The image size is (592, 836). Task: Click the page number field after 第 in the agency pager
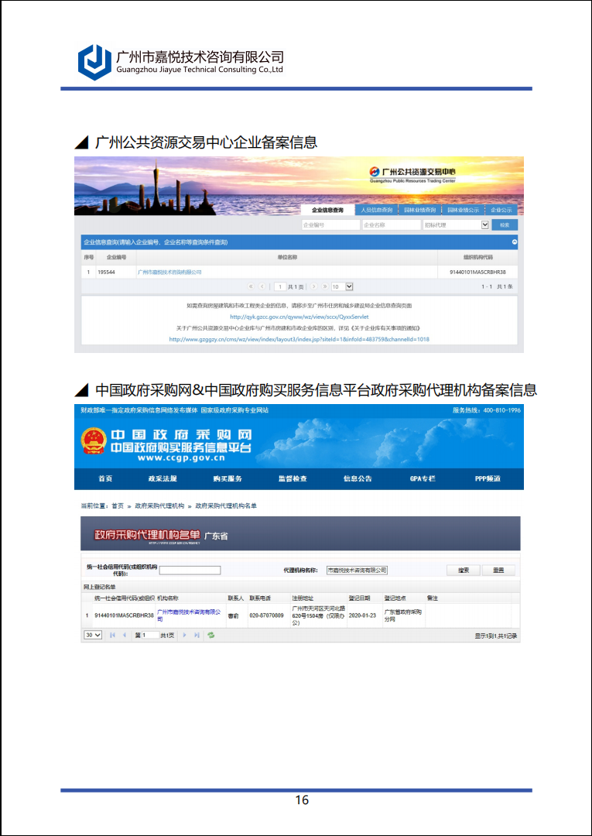[x=149, y=636]
